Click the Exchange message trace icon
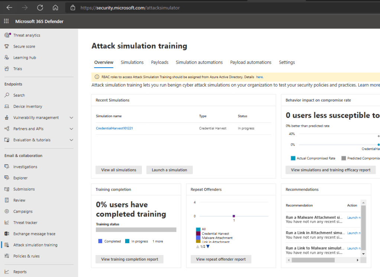This screenshot has width=380, height=277. click(x=7, y=234)
